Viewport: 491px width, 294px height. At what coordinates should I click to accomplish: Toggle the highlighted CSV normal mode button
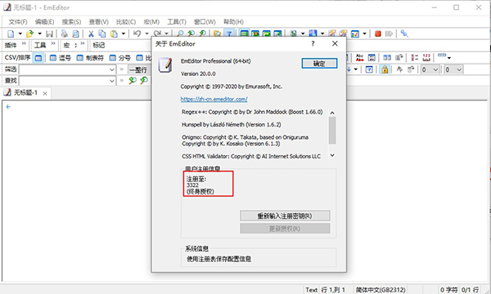(38, 58)
